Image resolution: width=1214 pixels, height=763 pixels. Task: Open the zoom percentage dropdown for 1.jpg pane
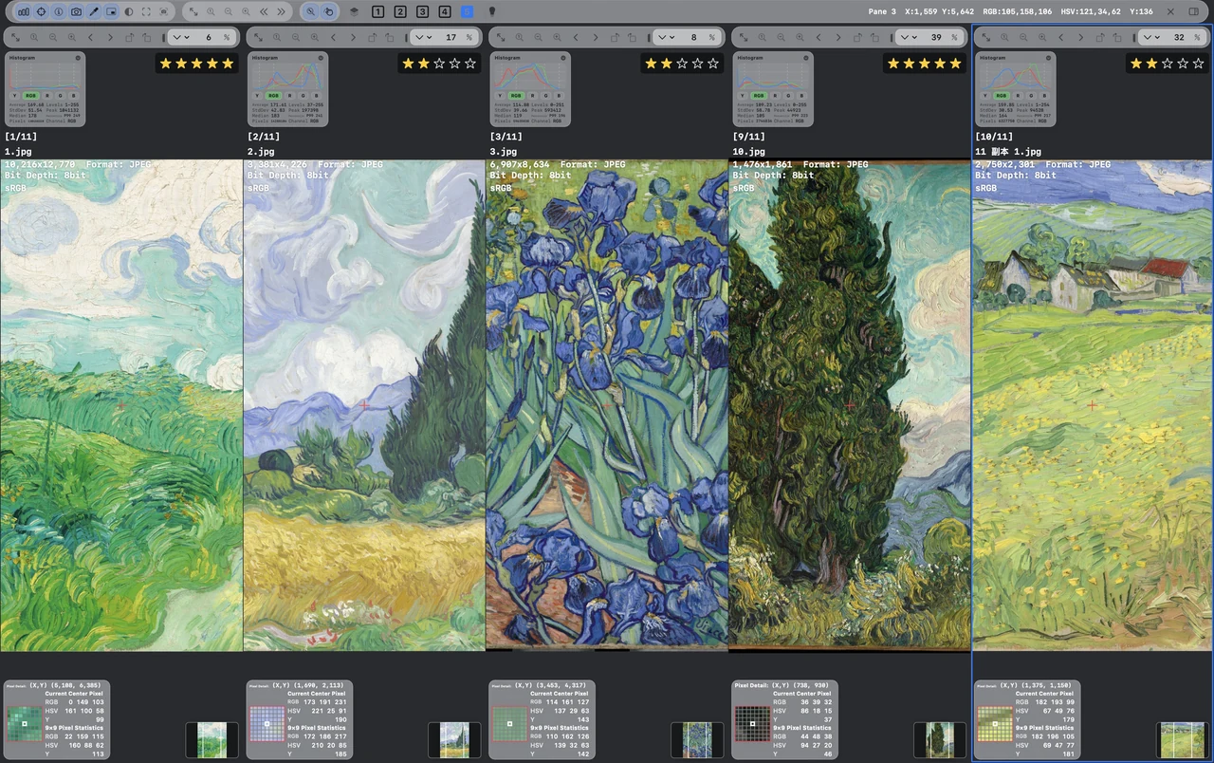[177, 37]
